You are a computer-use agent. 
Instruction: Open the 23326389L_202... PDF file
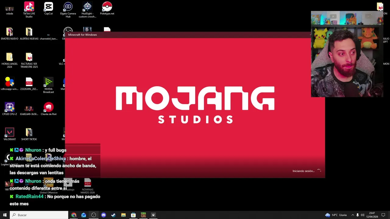(x=29, y=84)
